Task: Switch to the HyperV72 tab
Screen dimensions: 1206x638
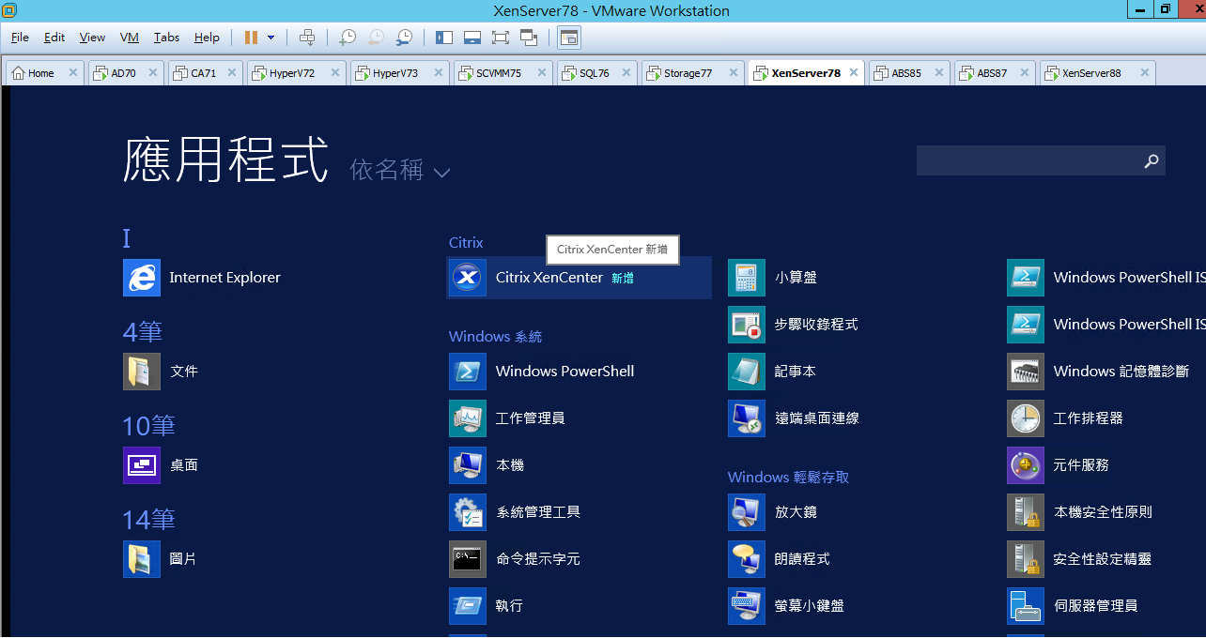Action: [x=297, y=73]
